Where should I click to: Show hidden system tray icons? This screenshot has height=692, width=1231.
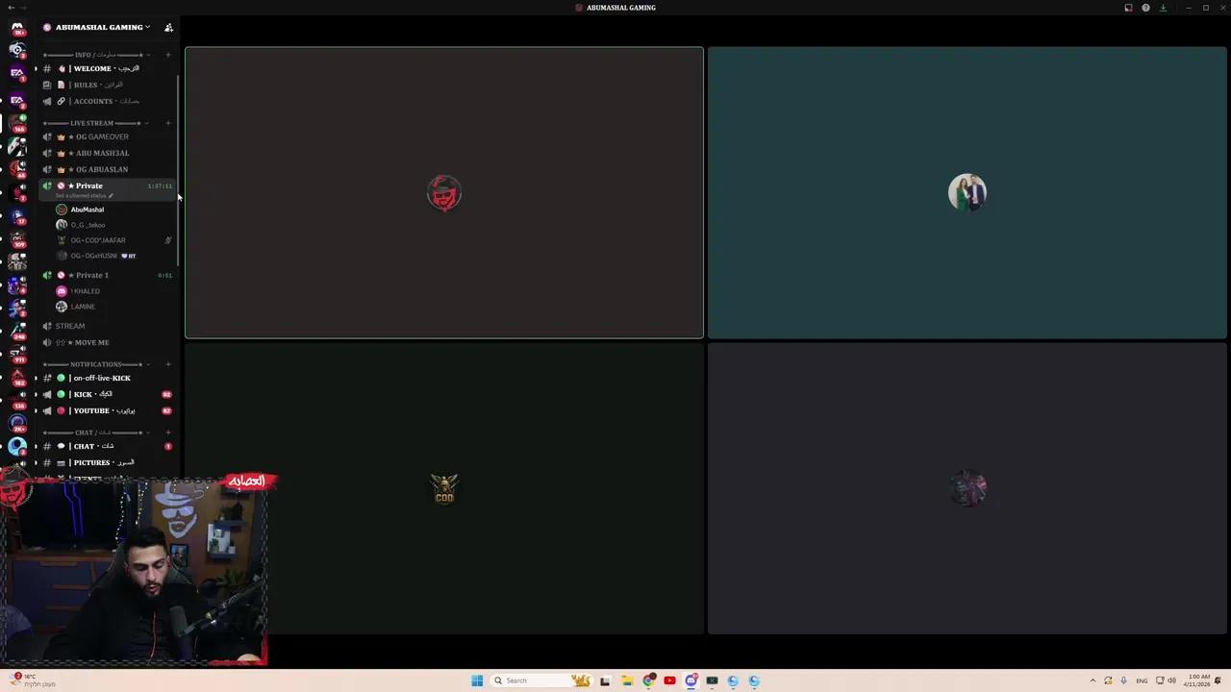(x=1093, y=680)
